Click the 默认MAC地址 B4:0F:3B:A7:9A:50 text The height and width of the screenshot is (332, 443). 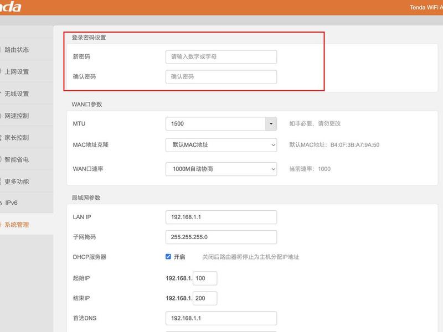(334, 145)
